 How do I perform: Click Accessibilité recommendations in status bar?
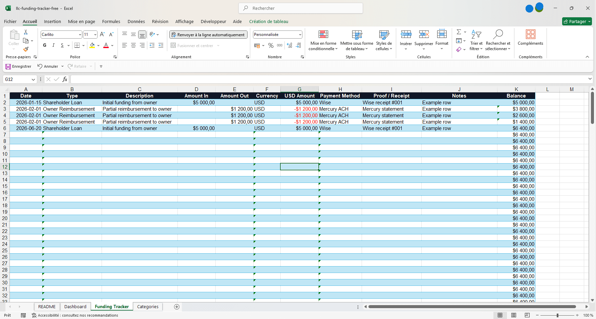[x=75, y=315]
